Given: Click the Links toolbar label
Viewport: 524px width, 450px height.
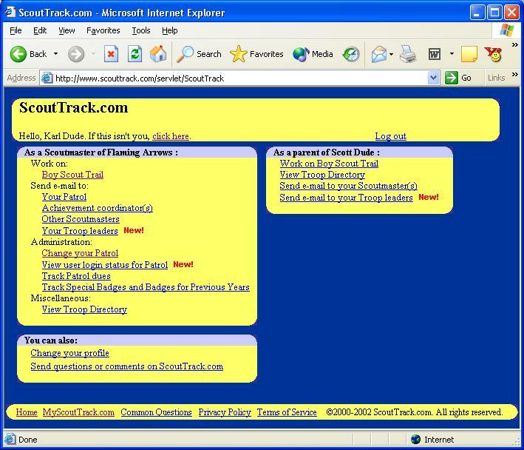Looking at the screenshot, I should (496, 78).
